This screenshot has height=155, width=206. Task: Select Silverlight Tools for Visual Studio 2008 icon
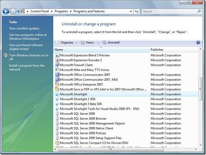tap(57, 109)
